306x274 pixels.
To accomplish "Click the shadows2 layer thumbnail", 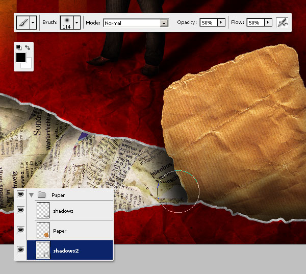I will 43,250.
